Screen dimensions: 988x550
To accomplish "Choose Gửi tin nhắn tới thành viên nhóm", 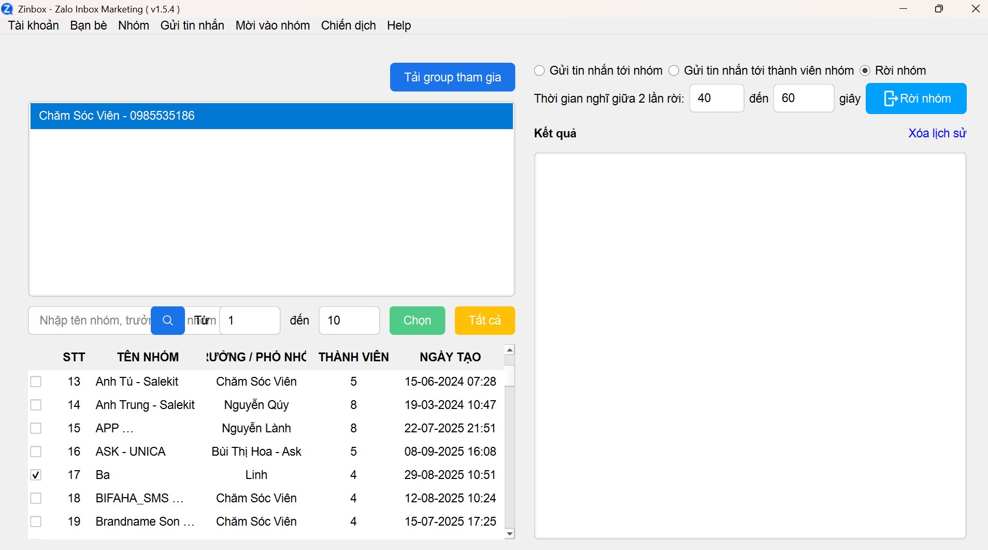I will pyautogui.click(x=674, y=70).
